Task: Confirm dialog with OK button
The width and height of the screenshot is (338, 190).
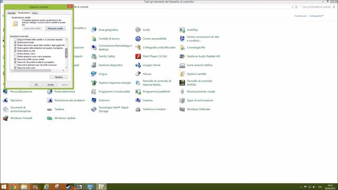Action: (x=36, y=84)
